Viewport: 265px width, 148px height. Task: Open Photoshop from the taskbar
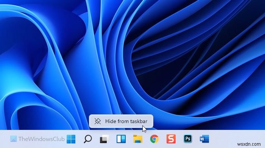[188, 139]
